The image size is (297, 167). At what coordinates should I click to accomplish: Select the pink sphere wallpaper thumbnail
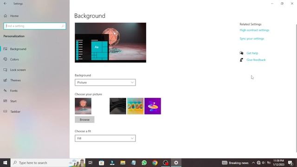tap(83, 106)
